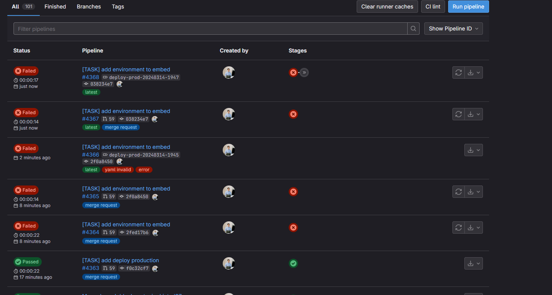The height and width of the screenshot is (295, 552).
Task: Retry pipeline #4364 using the retry icon
Action: [459, 228]
